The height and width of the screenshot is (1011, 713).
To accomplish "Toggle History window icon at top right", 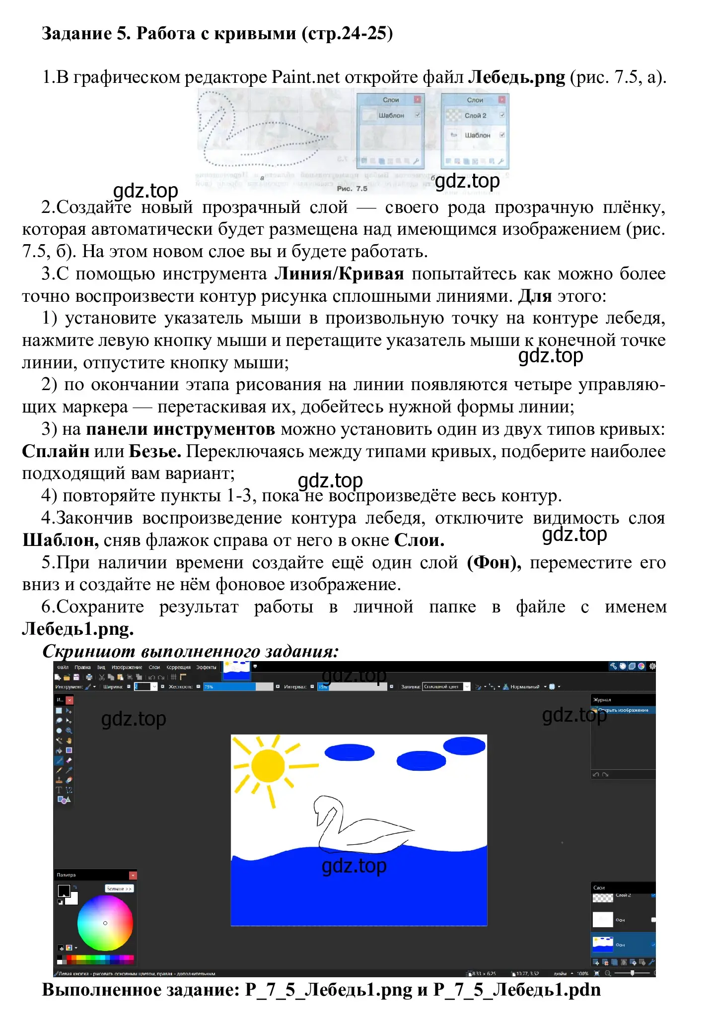I will [x=623, y=666].
